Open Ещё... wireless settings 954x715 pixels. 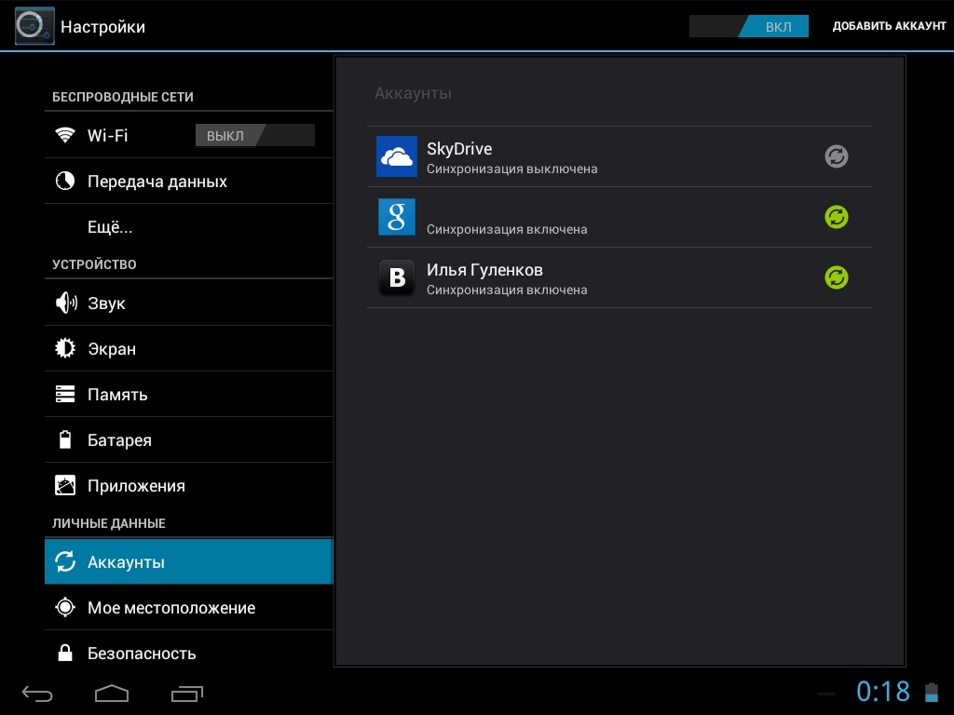pyautogui.click(x=188, y=227)
